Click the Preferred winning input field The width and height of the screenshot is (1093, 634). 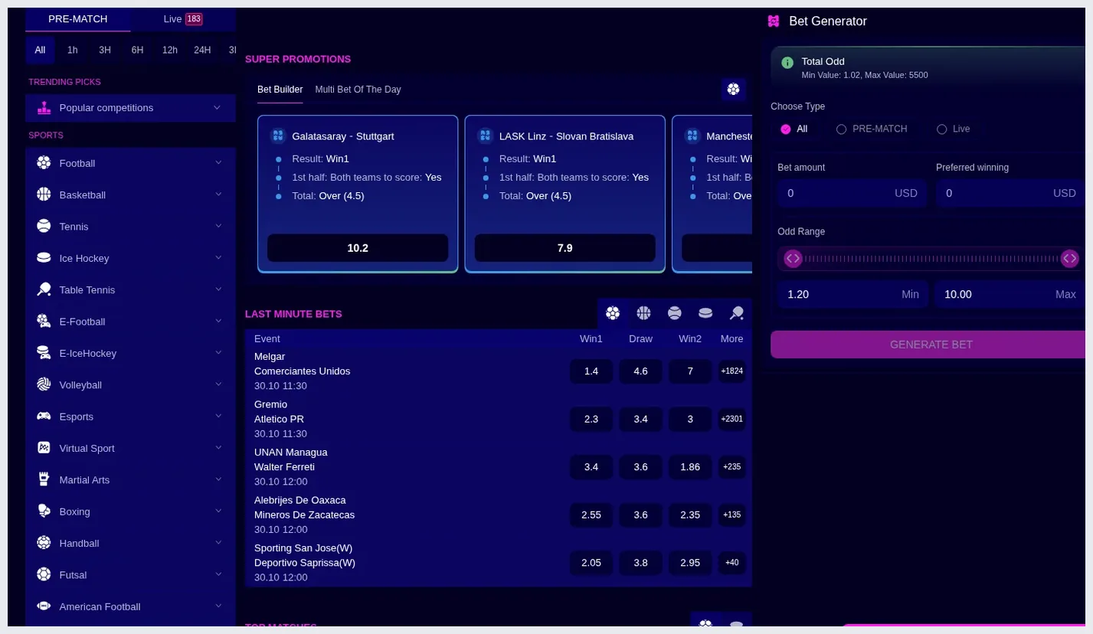[x=1010, y=194]
